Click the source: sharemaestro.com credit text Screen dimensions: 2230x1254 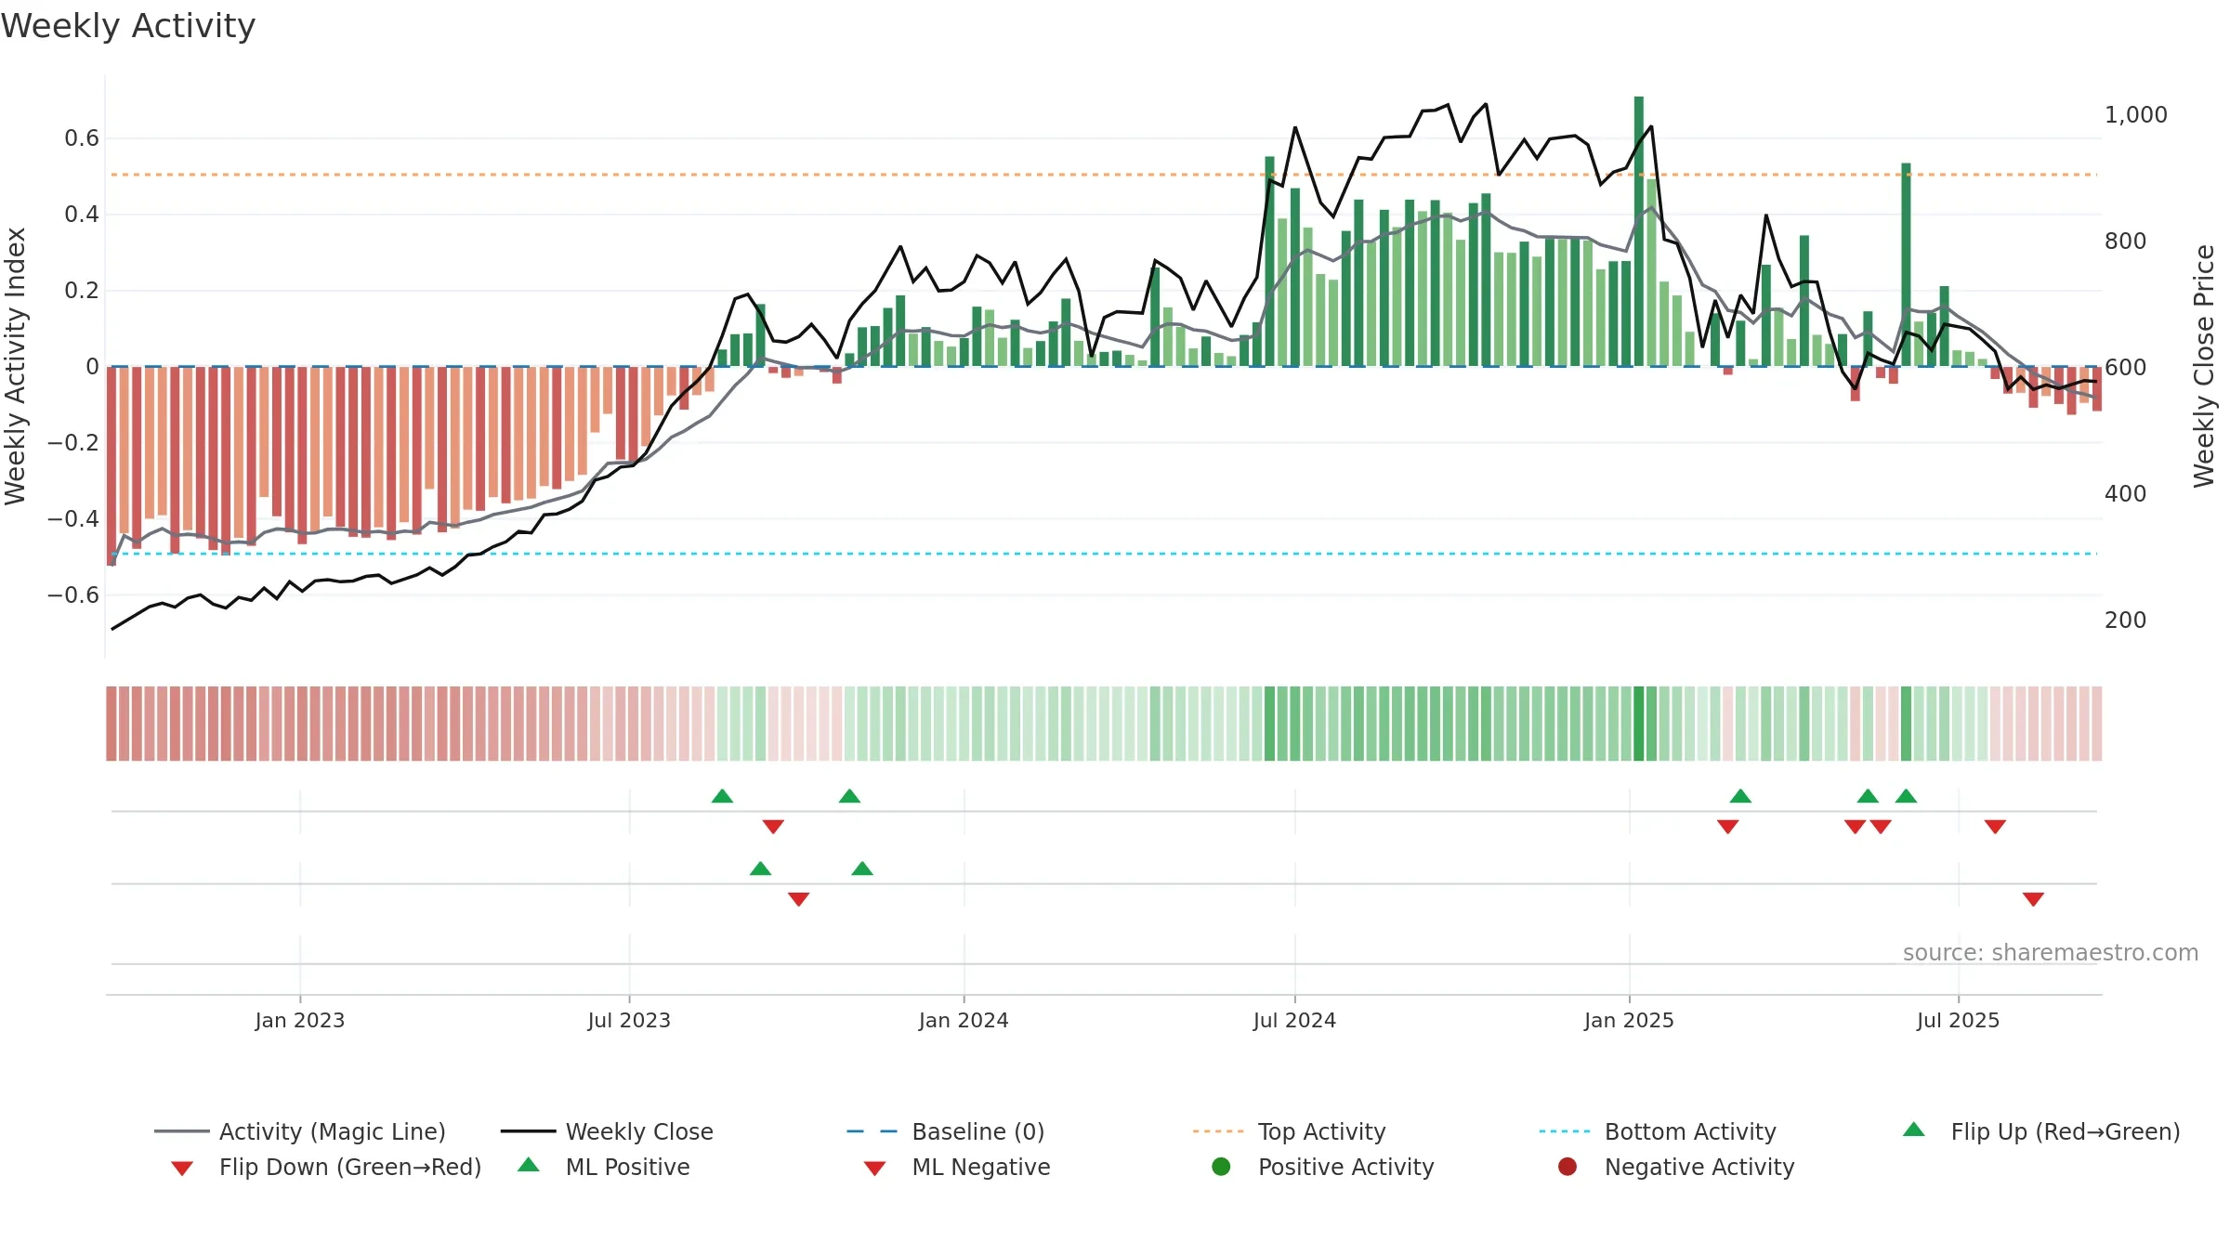[x=2051, y=952]
